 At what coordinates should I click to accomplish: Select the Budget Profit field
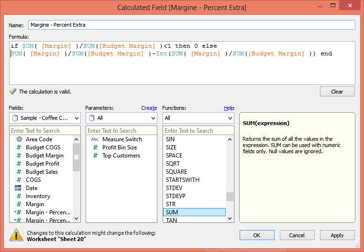click(x=43, y=164)
